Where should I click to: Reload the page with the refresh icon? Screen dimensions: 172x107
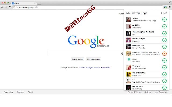[10, 7]
